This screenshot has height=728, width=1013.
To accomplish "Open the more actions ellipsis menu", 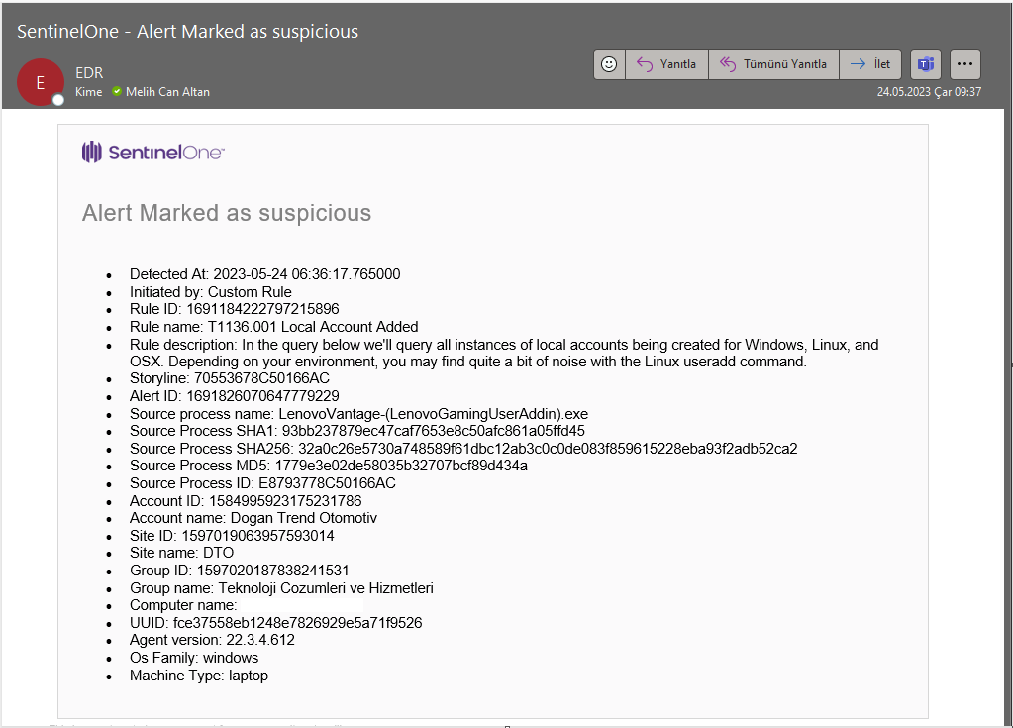I will pyautogui.click(x=965, y=64).
